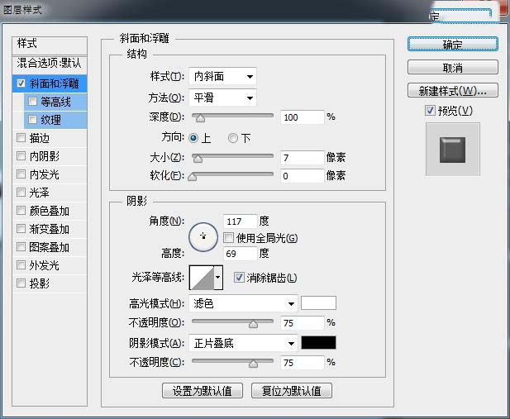The height and width of the screenshot is (419, 510).
Task: Open the 描边 settings panel label
Action: point(40,138)
